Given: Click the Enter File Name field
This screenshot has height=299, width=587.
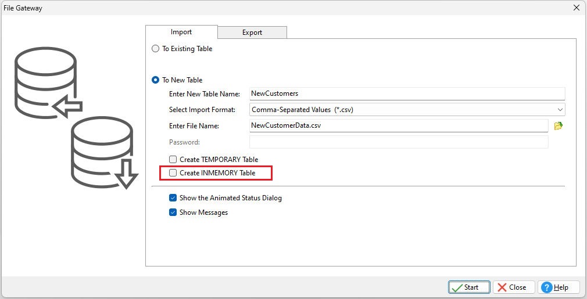Looking at the screenshot, I should 399,125.
